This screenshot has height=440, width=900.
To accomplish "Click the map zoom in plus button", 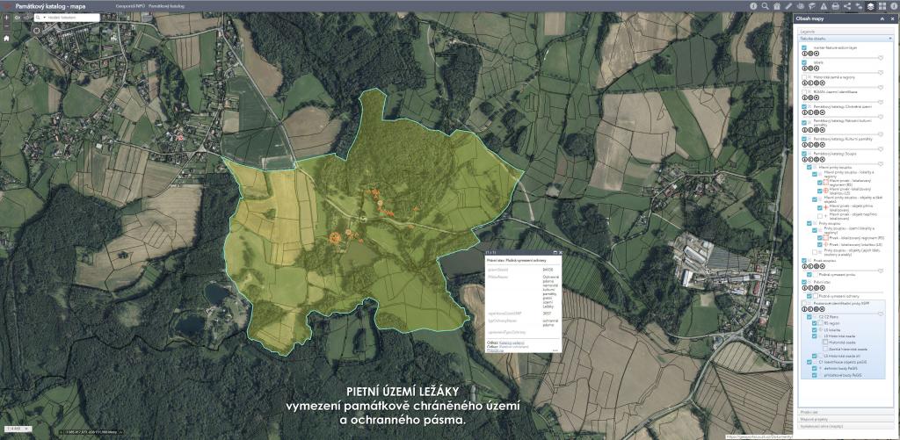I will (6, 17).
